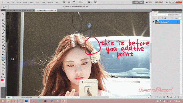Open the Help menu

(x=57, y=2)
